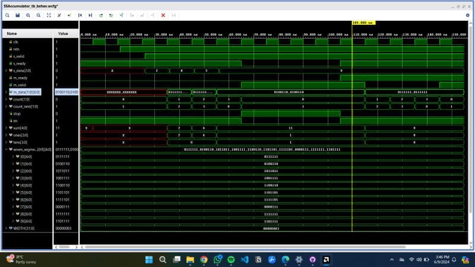The image size is (475, 267).
Task: Expand the s_data[2:0] bus
Action: [6, 71]
